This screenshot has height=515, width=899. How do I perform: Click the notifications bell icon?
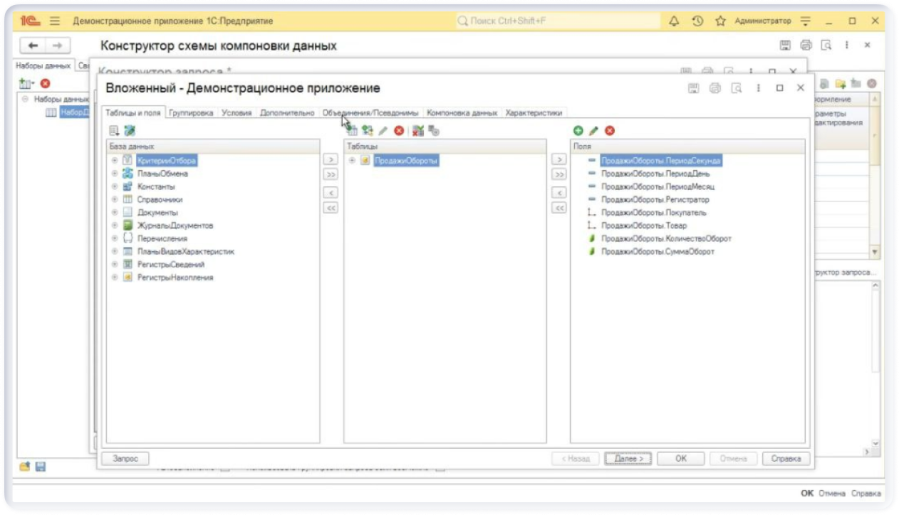674,21
